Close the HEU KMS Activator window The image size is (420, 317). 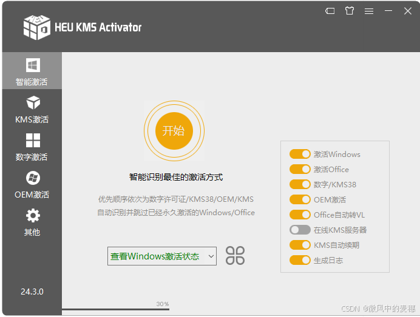coord(408,11)
